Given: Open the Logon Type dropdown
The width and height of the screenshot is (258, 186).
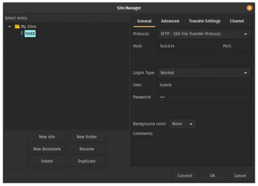Looking at the screenshot, I should coord(204,73).
